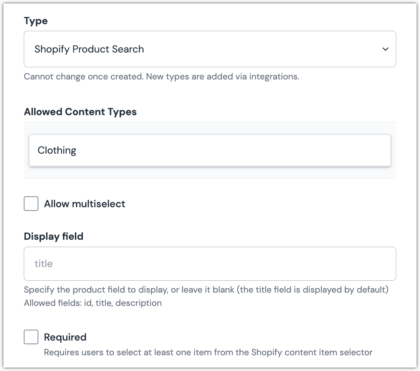Click the Allow multiselect label text
420x371 pixels.
click(84, 204)
